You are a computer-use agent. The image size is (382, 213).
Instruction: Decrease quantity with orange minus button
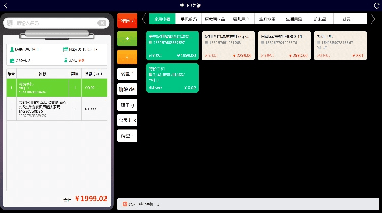(x=127, y=57)
